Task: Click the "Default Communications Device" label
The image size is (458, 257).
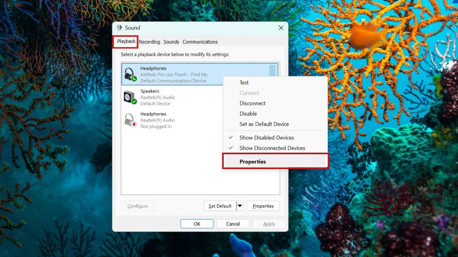Action: point(173,81)
